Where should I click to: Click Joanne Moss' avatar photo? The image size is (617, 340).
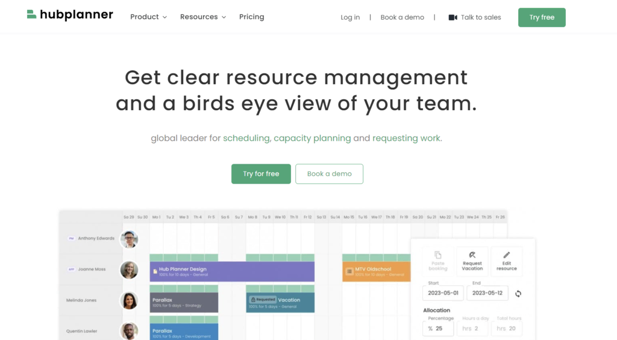click(129, 270)
